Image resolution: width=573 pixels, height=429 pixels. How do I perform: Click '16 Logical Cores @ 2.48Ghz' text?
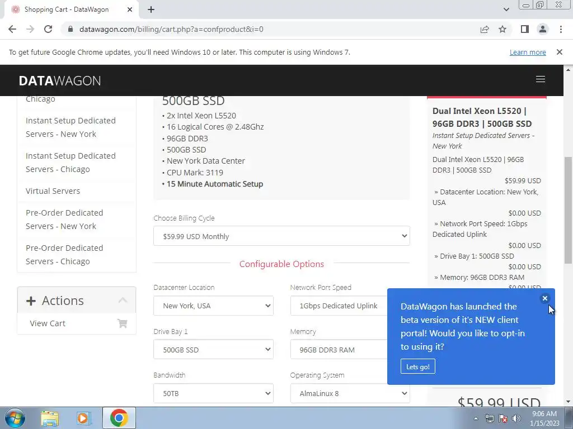215,127
